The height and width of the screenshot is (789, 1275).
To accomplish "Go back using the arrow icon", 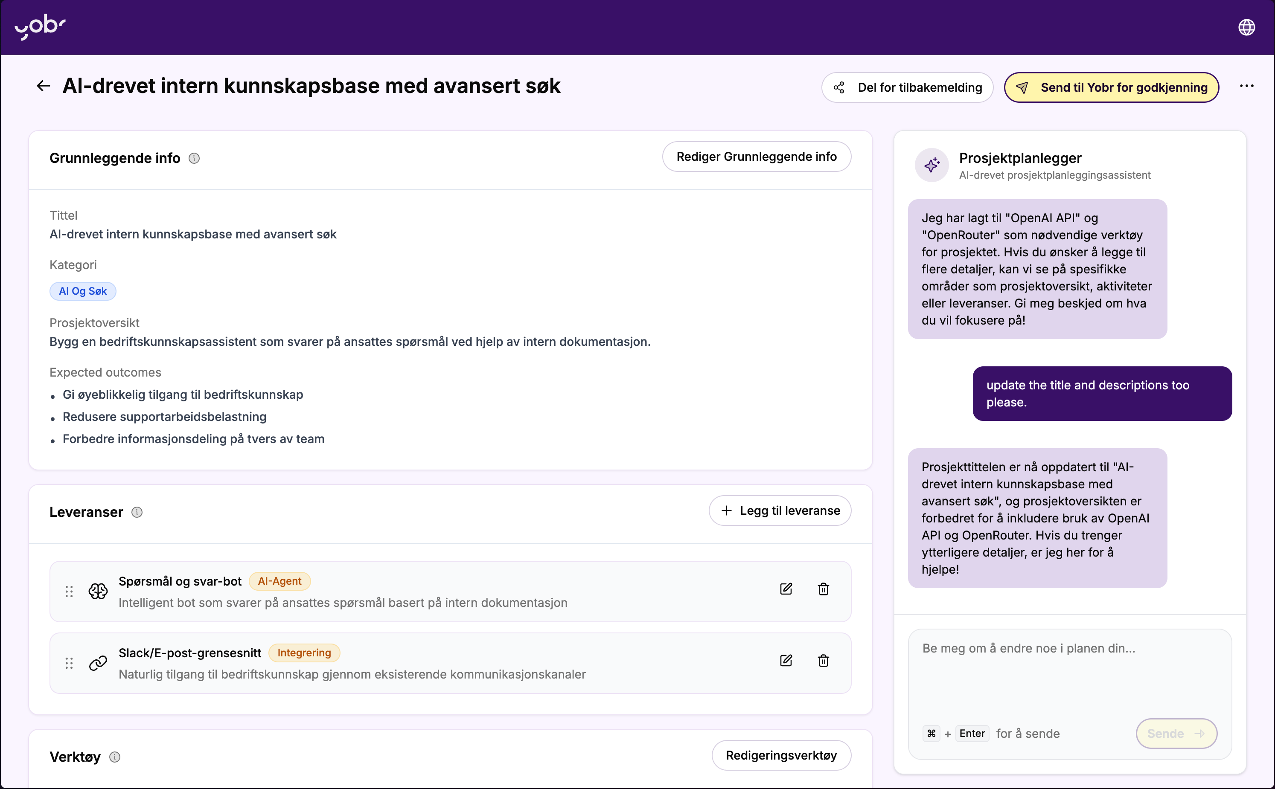I will coord(44,86).
